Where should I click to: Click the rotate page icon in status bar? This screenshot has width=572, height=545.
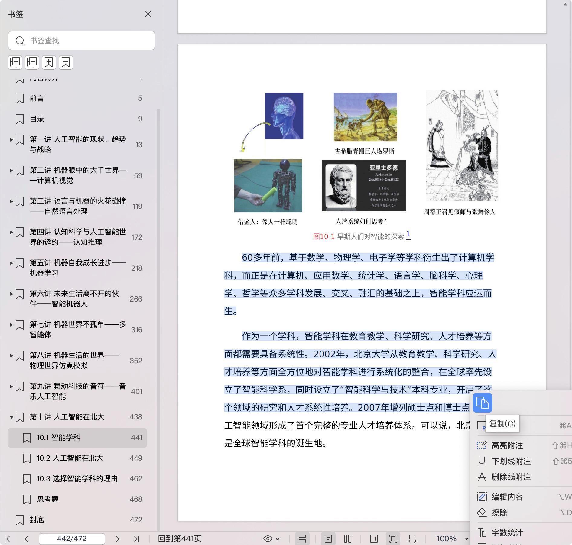[x=412, y=539]
